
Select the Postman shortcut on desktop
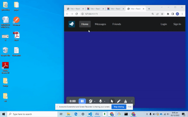click(x=16, y=21)
